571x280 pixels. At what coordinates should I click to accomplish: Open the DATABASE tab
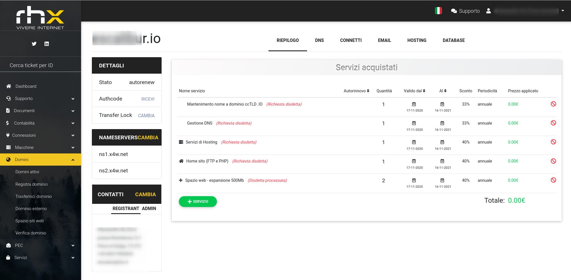coord(454,40)
